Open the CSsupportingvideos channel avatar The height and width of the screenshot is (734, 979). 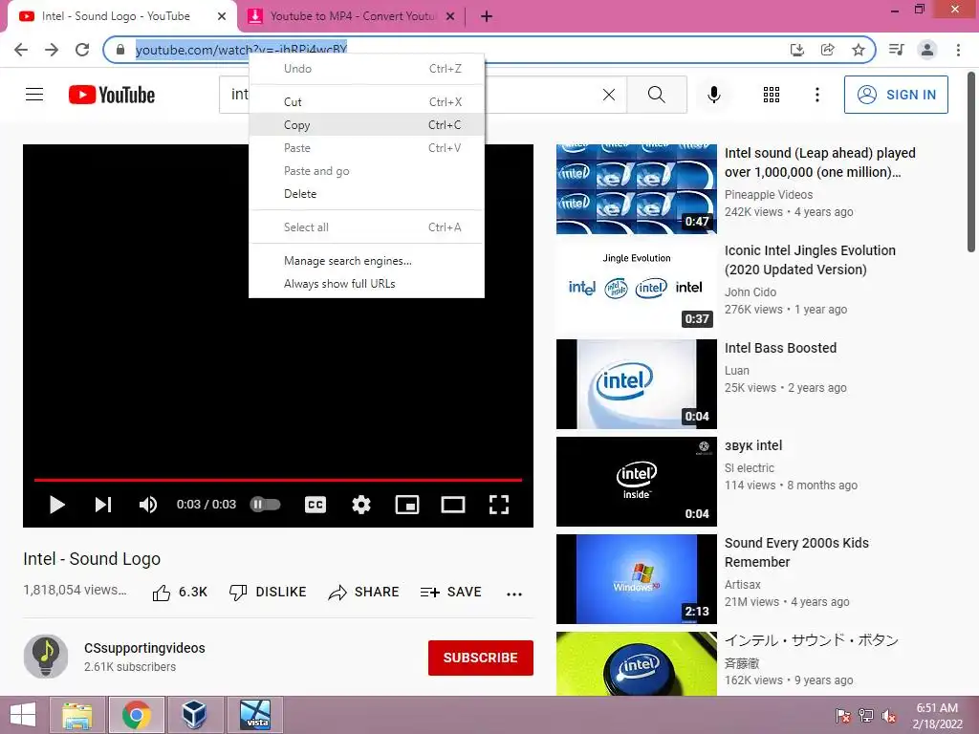coord(46,657)
